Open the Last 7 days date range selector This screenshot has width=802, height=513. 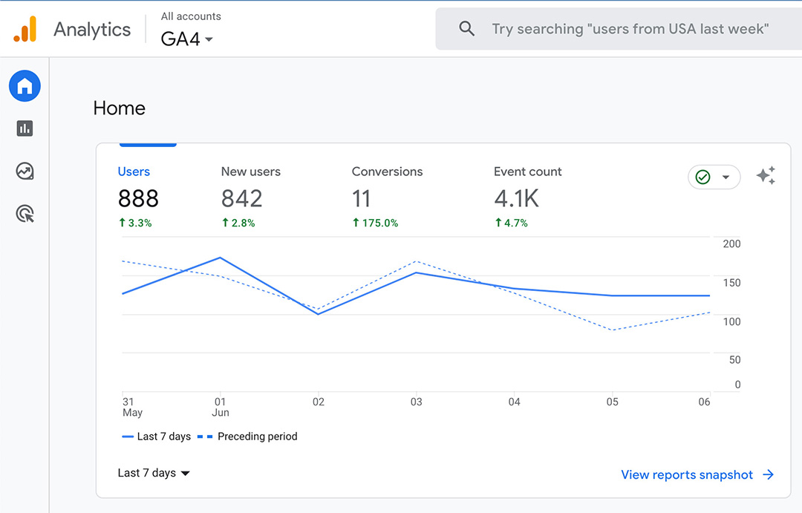(154, 472)
